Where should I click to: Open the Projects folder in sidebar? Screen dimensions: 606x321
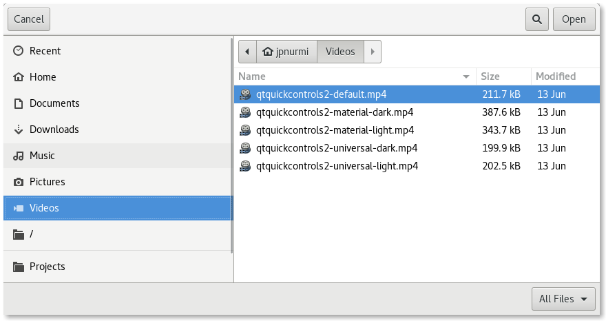pyautogui.click(x=47, y=267)
